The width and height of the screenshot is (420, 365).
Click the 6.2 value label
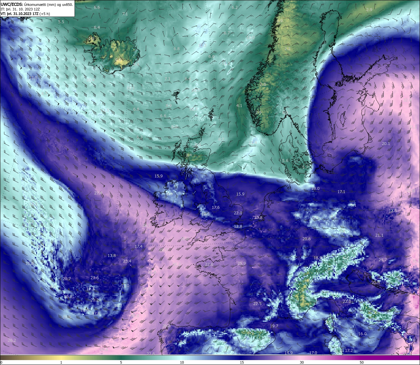pyautogui.click(x=235, y=8)
